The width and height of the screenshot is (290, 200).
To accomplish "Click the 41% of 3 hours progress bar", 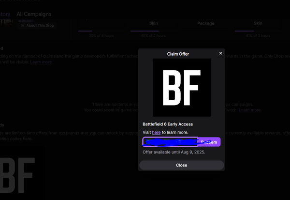I will (x=258, y=31).
